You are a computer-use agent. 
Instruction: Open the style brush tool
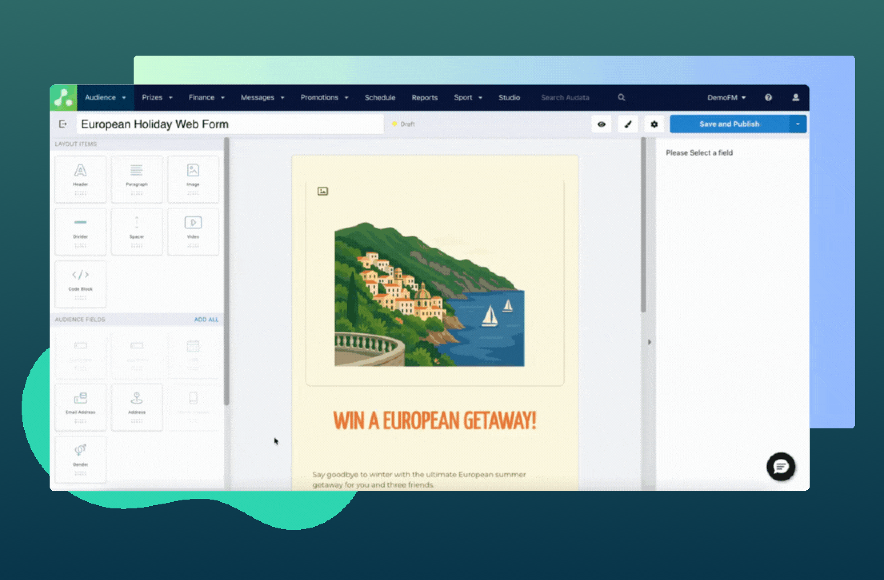tap(628, 124)
